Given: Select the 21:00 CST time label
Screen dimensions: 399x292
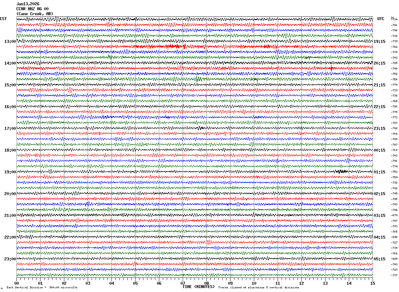Looking at the screenshot, I should click(x=10, y=216).
